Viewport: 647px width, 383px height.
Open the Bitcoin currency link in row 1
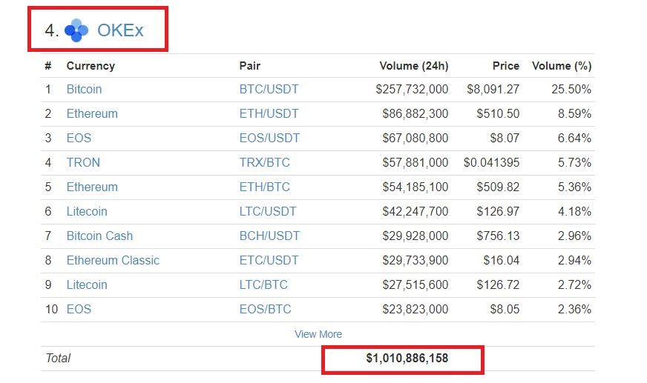pos(84,89)
